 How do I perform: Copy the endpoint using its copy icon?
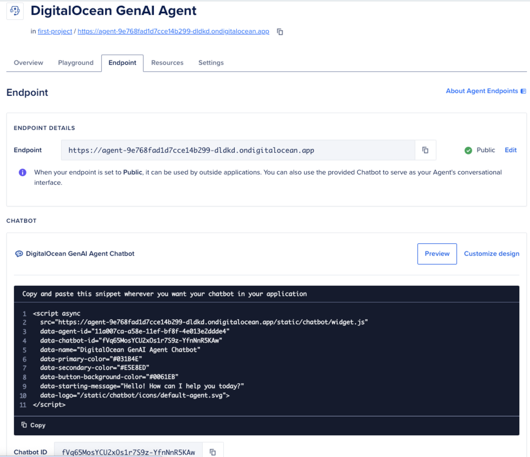click(425, 150)
